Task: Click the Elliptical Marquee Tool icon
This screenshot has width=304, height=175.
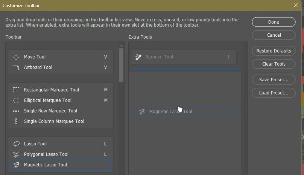Action: tap(16, 100)
